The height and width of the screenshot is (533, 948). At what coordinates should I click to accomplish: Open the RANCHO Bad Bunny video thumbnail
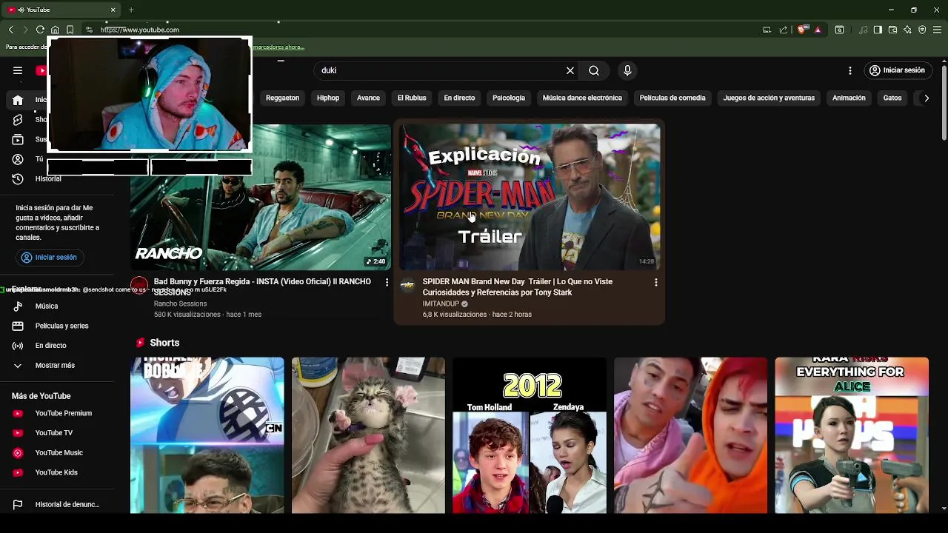261,197
